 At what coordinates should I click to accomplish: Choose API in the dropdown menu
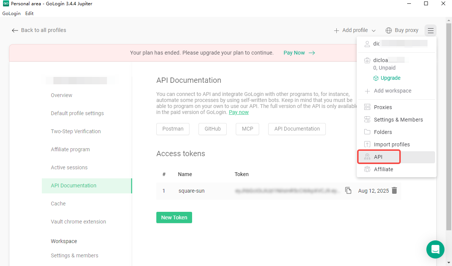click(x=396, y=157)
